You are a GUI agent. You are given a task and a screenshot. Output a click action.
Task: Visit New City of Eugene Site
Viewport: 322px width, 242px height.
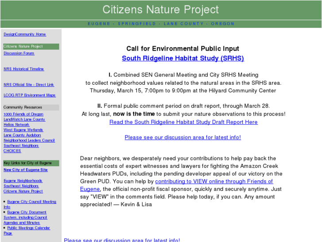pos(25,170)
